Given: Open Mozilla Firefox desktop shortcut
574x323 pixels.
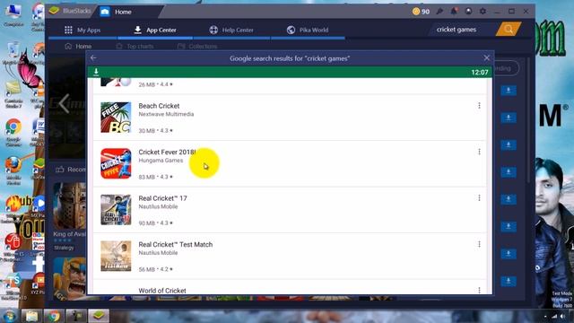Looking at the screenshot, I should coord(13,170).
